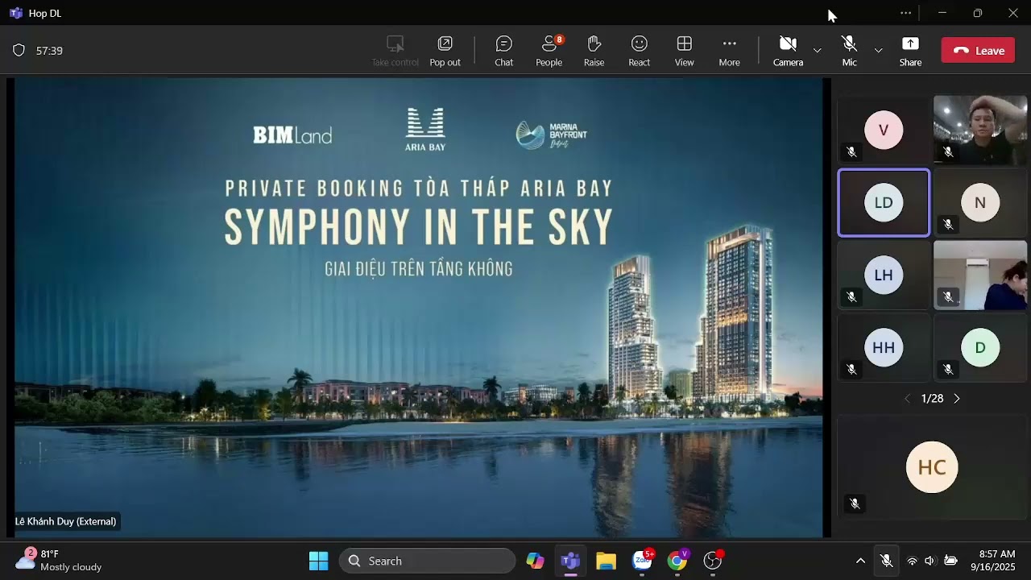Open the Chat panel
Image resolution: width=1031 pixels, height=580 pixels.
(504, 51)
